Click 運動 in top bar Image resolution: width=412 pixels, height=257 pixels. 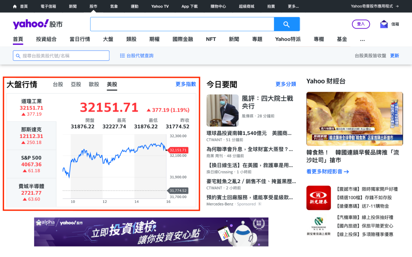(x=134, y=6)
